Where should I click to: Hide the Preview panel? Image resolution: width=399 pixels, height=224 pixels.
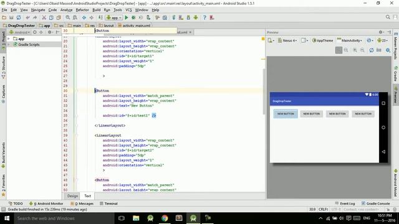pos(389,32)
